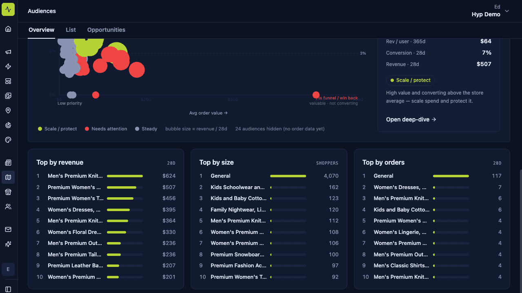The image size is (522, 293).
Task: Click the Top by size card heading
Action: click(x=217, y=163)
